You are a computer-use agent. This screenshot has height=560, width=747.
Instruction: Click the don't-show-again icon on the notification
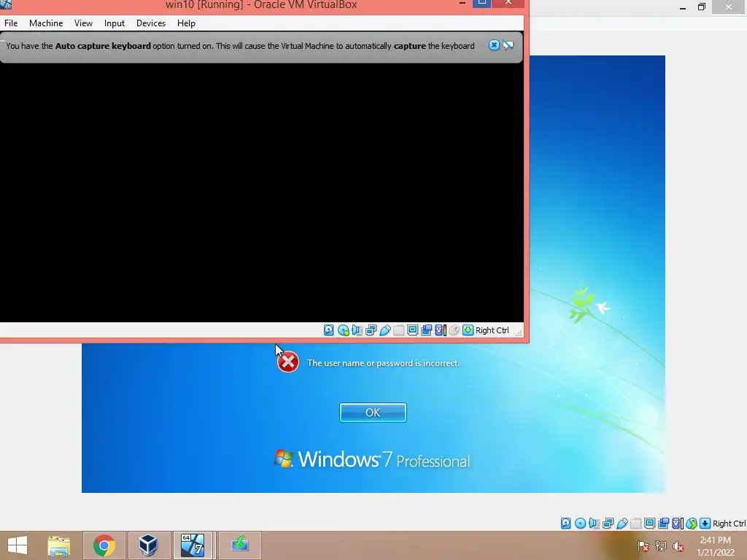(508, 45)
